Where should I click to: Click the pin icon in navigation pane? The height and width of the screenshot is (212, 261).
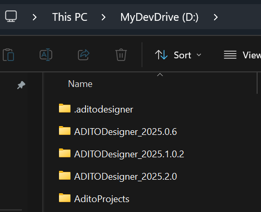(x=21, y=85)
